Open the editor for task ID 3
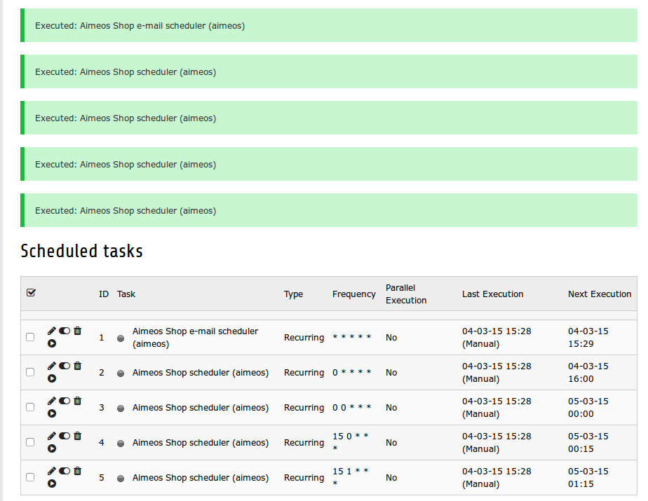Image resolution: width=648 pixels, height=501 pixels. 52,401
